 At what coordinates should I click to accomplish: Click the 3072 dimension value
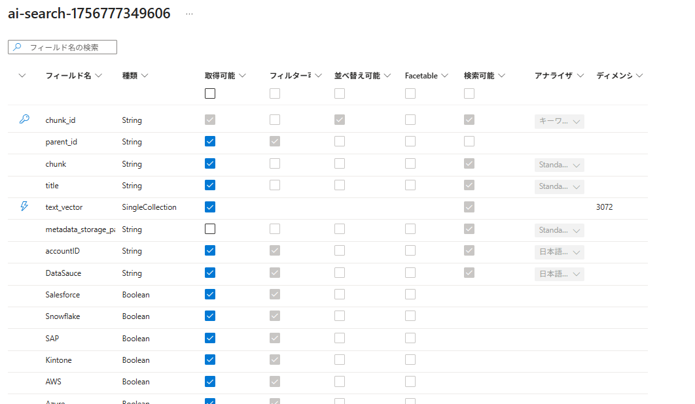605,207
